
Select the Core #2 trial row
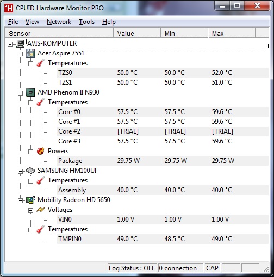163,131
